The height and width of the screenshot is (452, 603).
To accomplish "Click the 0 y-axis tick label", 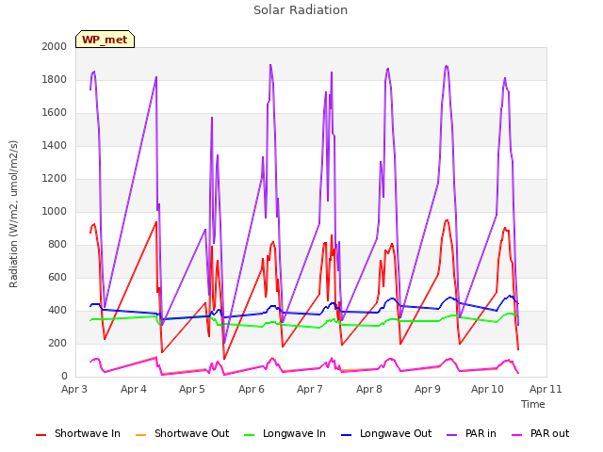I will (x=64, y=377).
